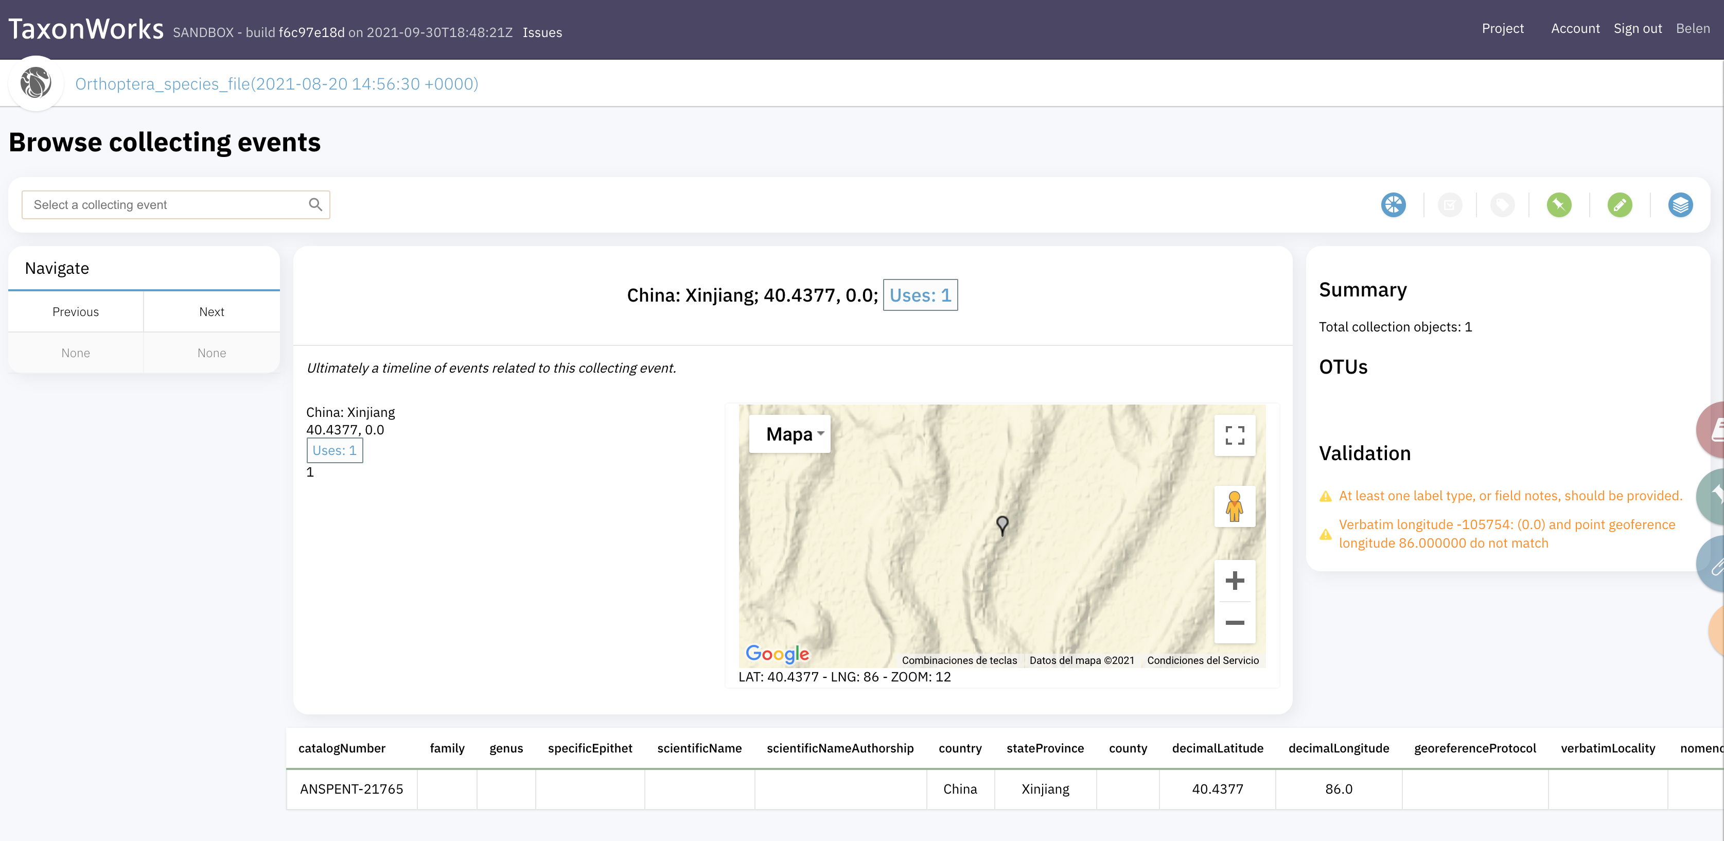Open the Mapa map type dropdown
Screen dimensions: 1724x841
pyautogui.click(x=790, y=434)
